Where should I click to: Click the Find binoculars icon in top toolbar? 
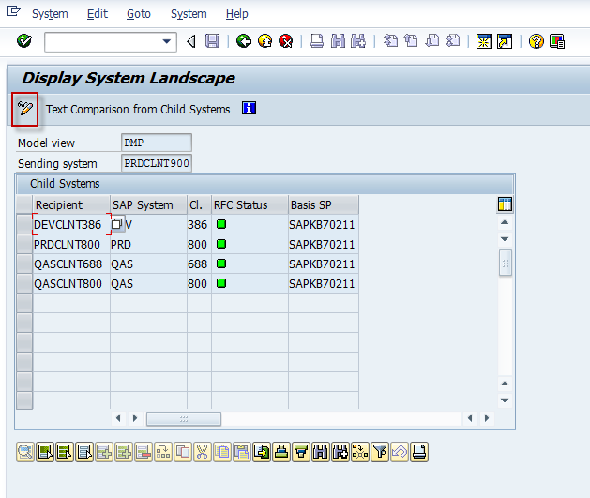[338, 41]
